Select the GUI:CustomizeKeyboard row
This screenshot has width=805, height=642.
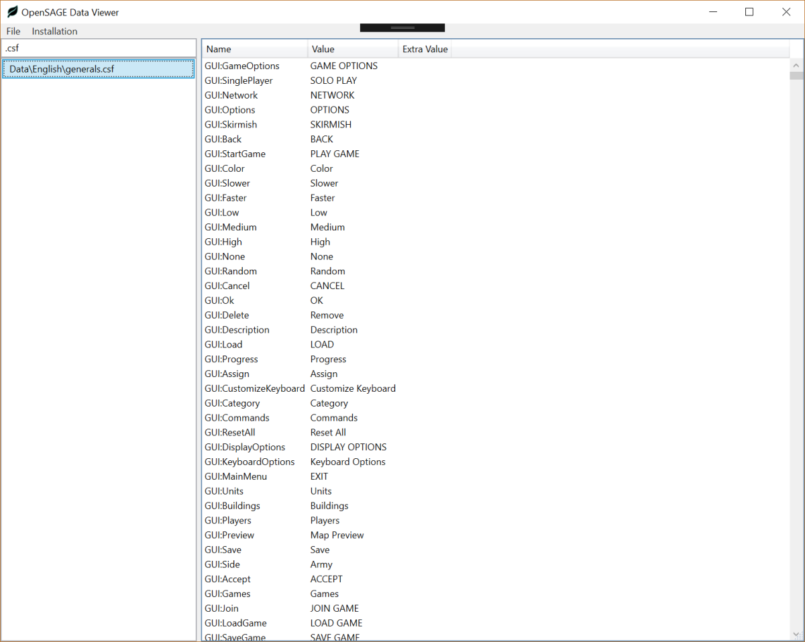496,388
